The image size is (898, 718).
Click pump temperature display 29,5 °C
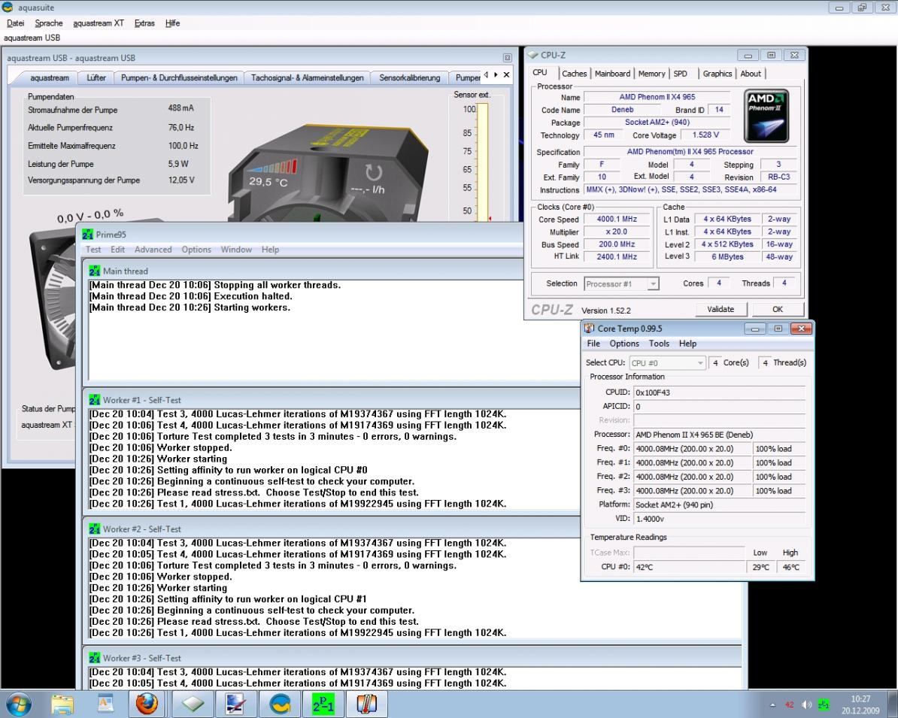(268, 181)
